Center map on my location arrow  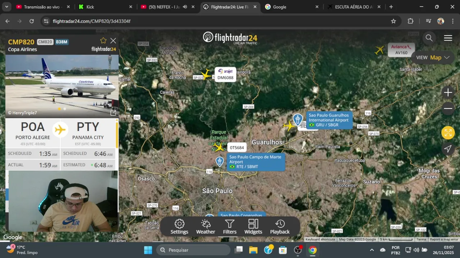tap(448, 149)
